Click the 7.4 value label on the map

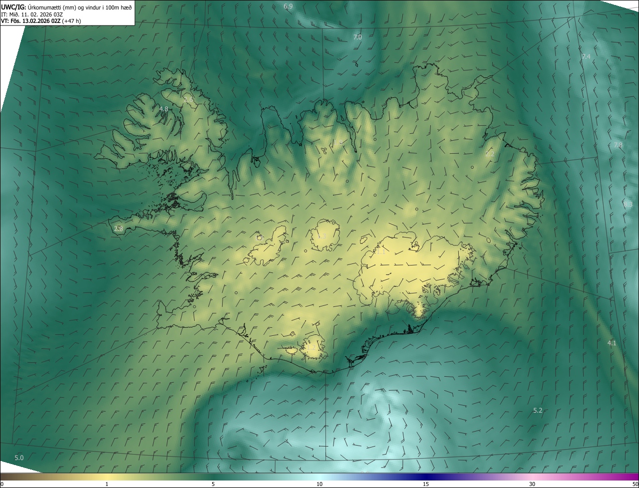pos(586,57)
